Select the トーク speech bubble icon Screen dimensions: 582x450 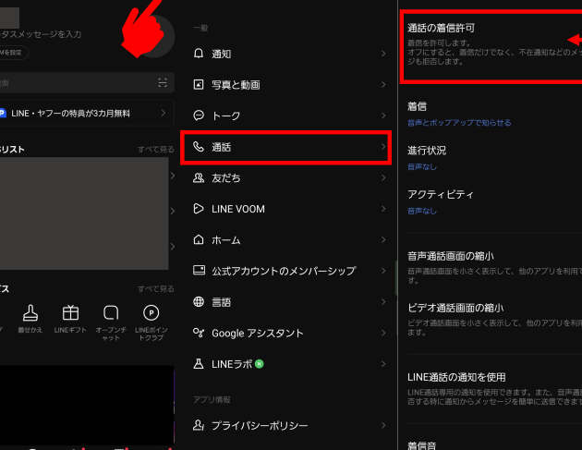198,116
